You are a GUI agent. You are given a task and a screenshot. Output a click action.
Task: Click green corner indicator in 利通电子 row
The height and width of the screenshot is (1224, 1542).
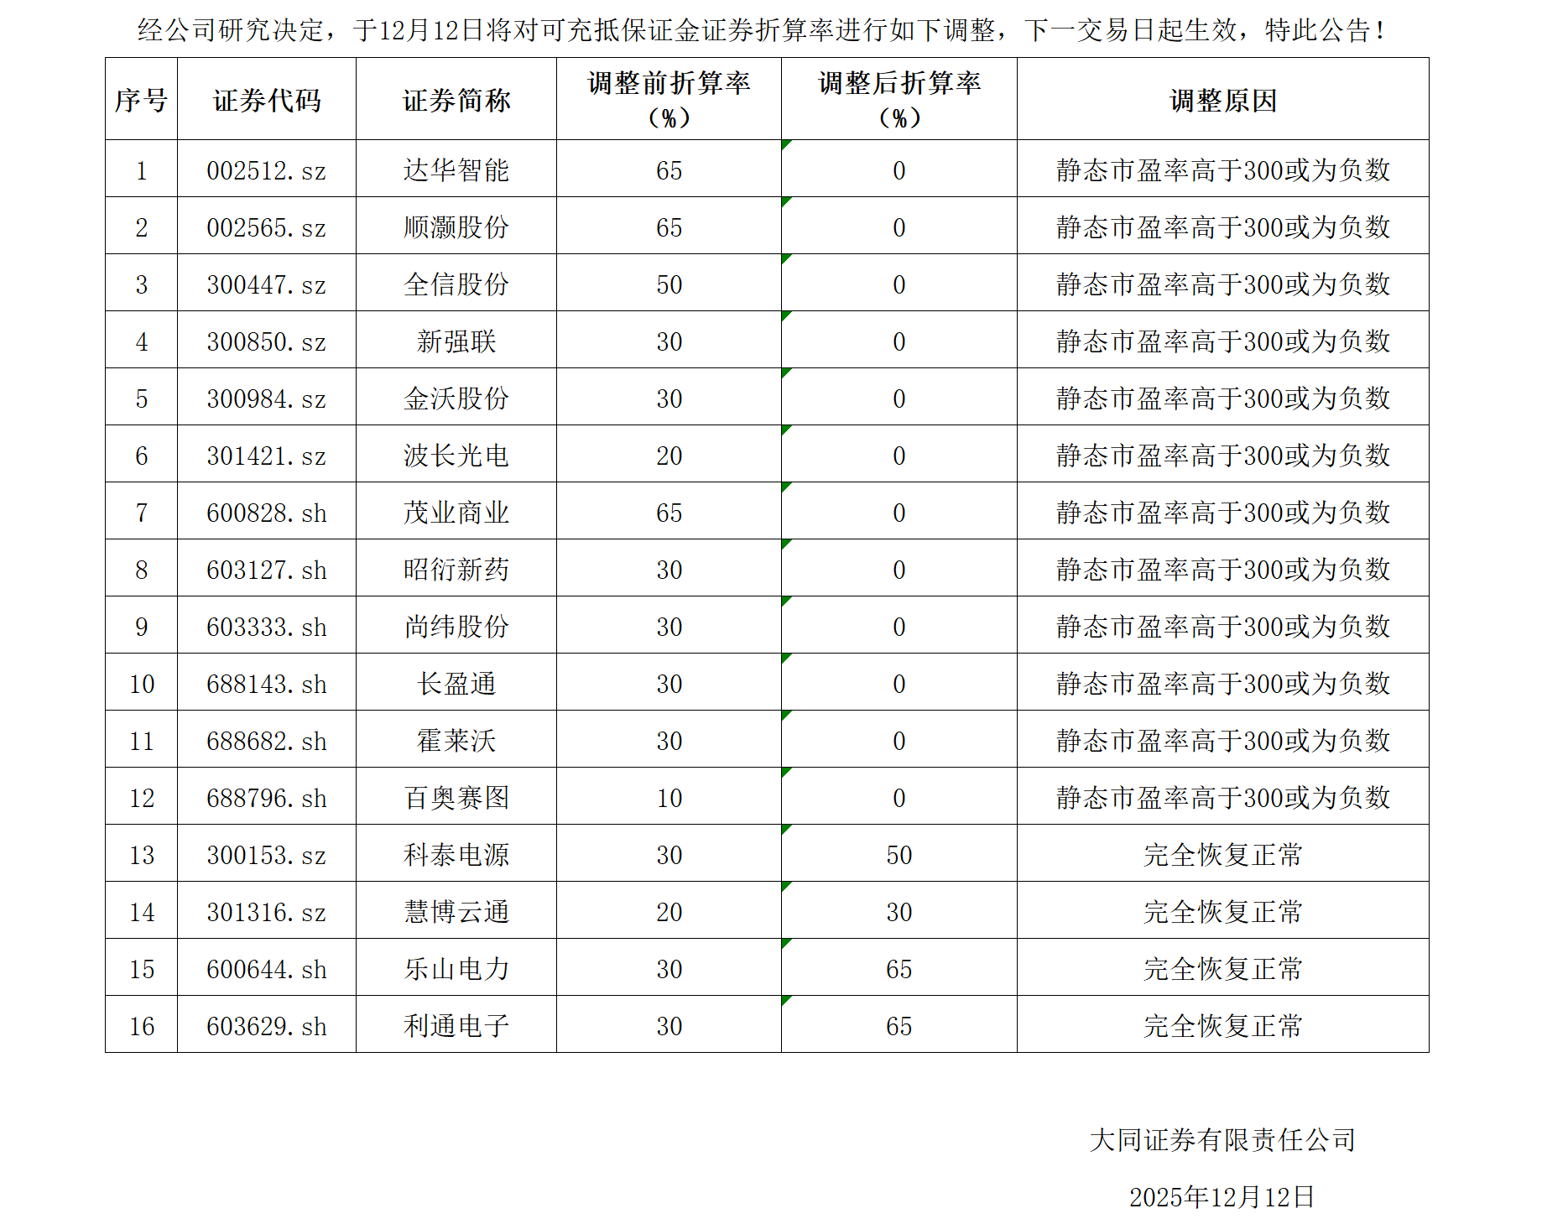coord(785,1000)
